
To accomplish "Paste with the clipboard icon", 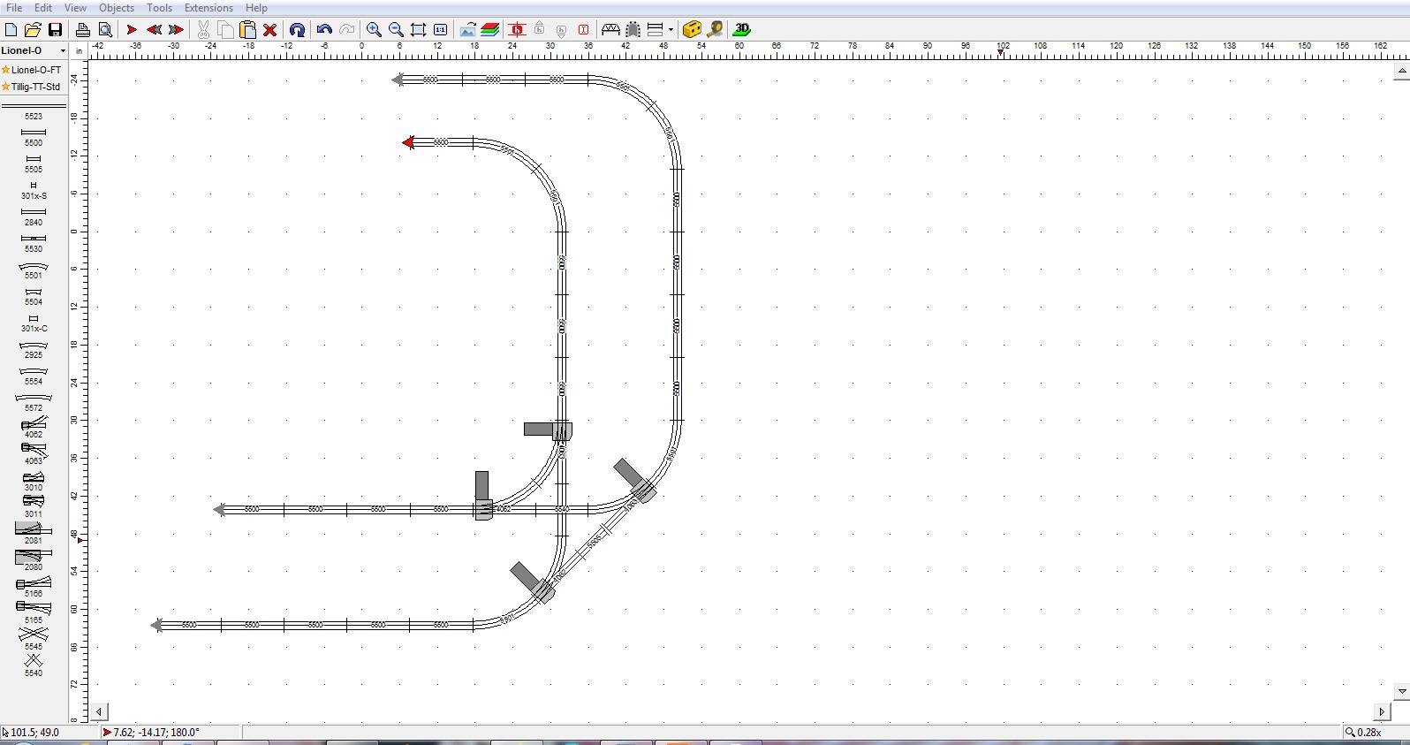I will (248, 29).
